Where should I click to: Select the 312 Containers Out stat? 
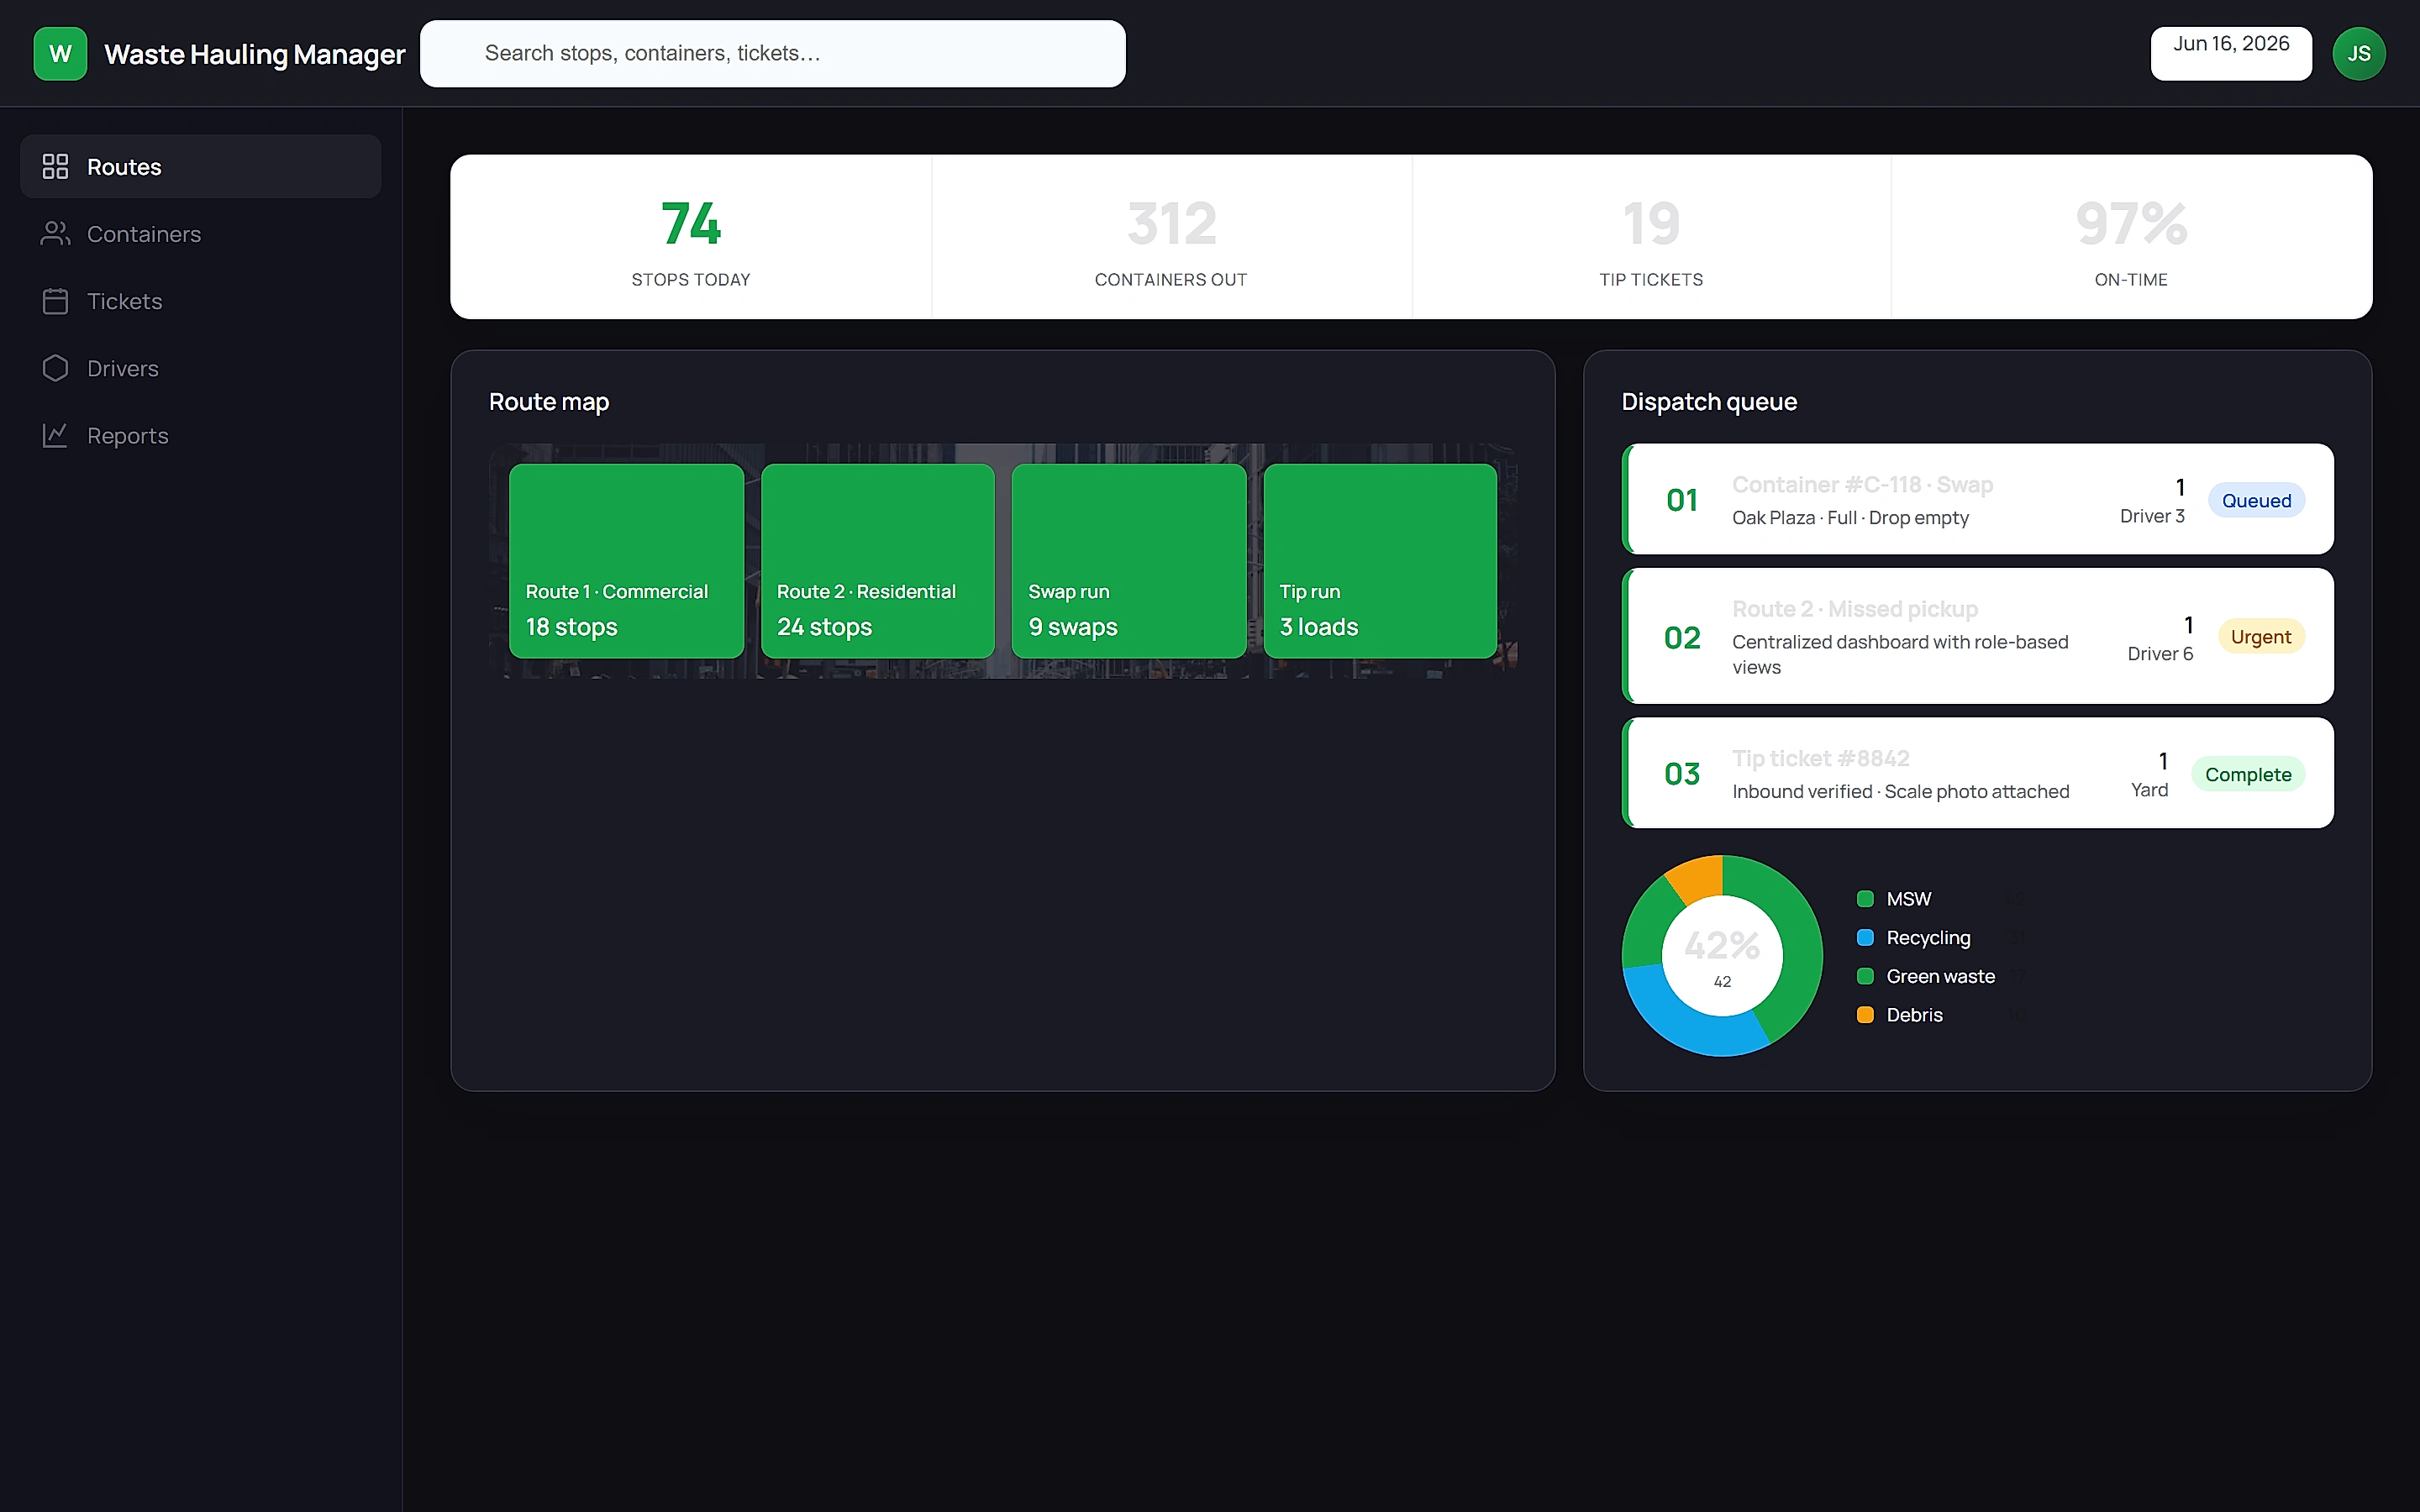point(1171,237)
